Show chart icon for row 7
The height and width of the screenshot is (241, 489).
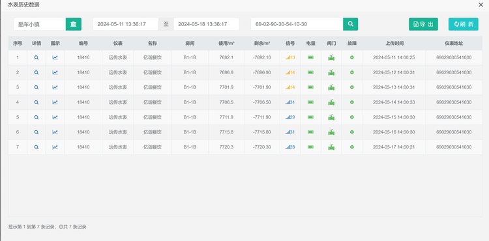(55, 147)
